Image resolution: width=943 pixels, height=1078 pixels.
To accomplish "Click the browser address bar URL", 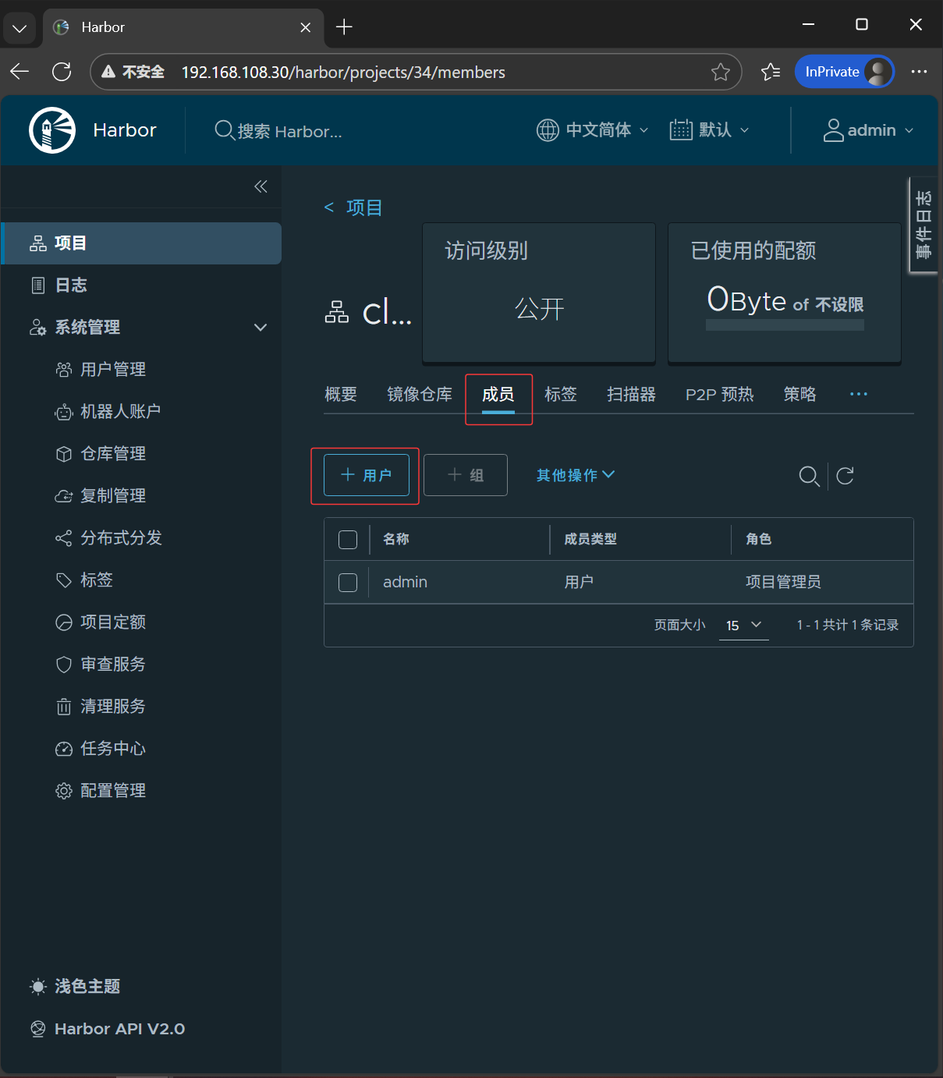I will pyautogui.click(x=343, y=72).
